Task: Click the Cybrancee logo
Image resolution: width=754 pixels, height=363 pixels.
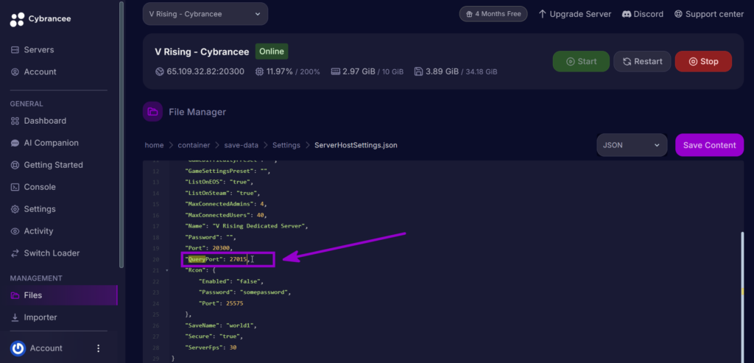Action: click(x=40, y=19)
